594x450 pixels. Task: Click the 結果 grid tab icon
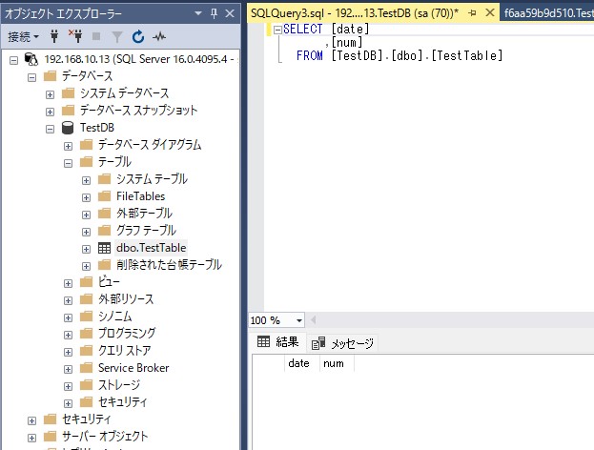263,341
